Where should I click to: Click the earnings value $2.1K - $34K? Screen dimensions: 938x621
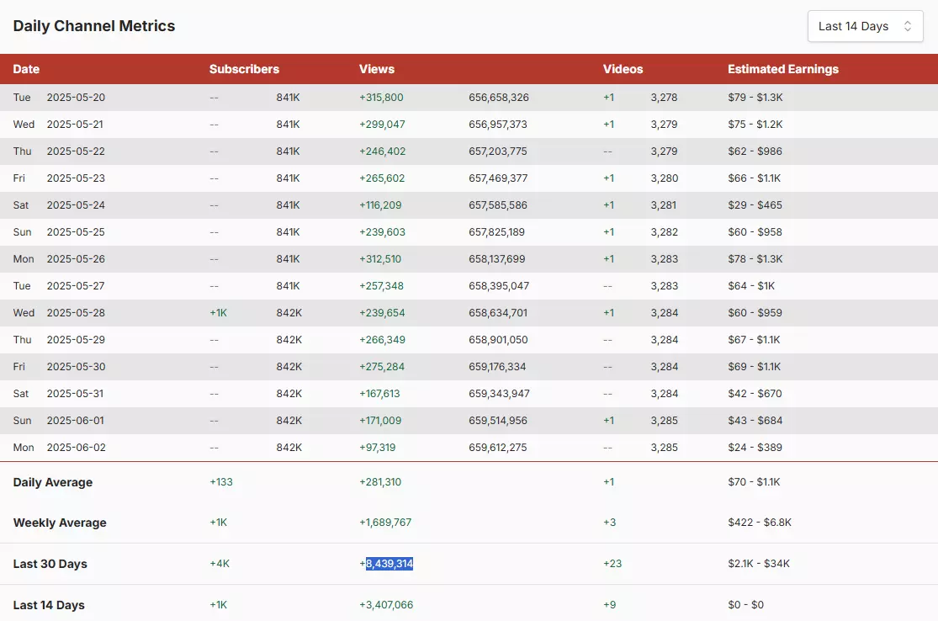[x=759, y=564]
